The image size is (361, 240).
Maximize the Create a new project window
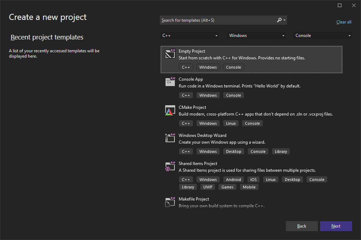pos(340,5)
